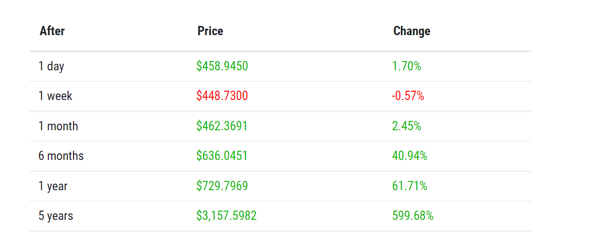Click the $636.0451 price value
The width and height of the screenshot is (595, 243).
pyautogui.click(x=222, y=156)
